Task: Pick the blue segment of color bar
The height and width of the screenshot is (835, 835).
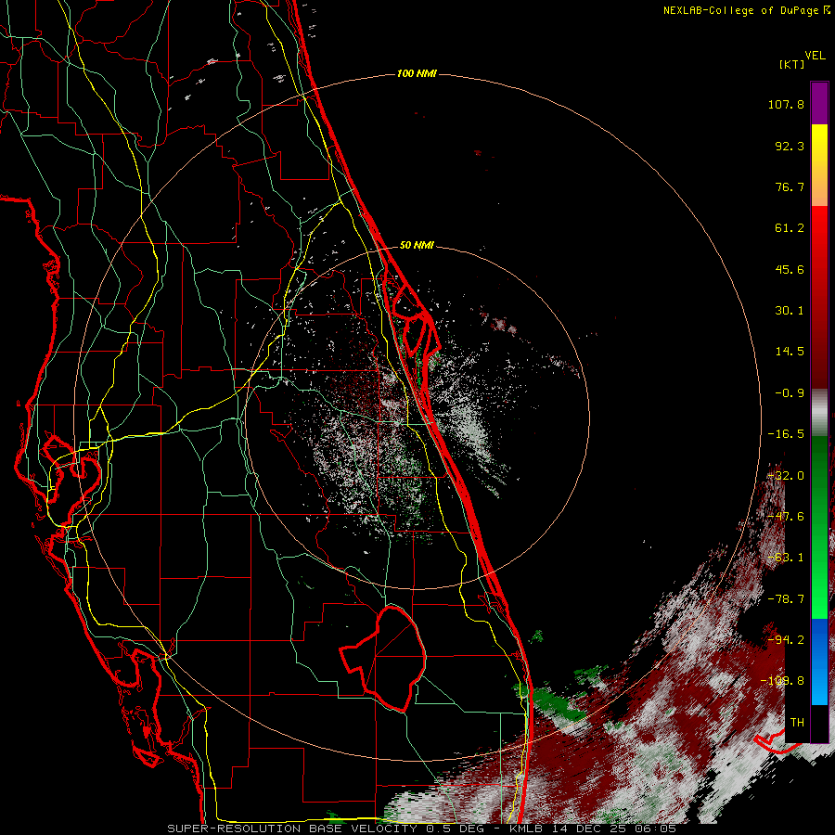Action: (819, 662)
